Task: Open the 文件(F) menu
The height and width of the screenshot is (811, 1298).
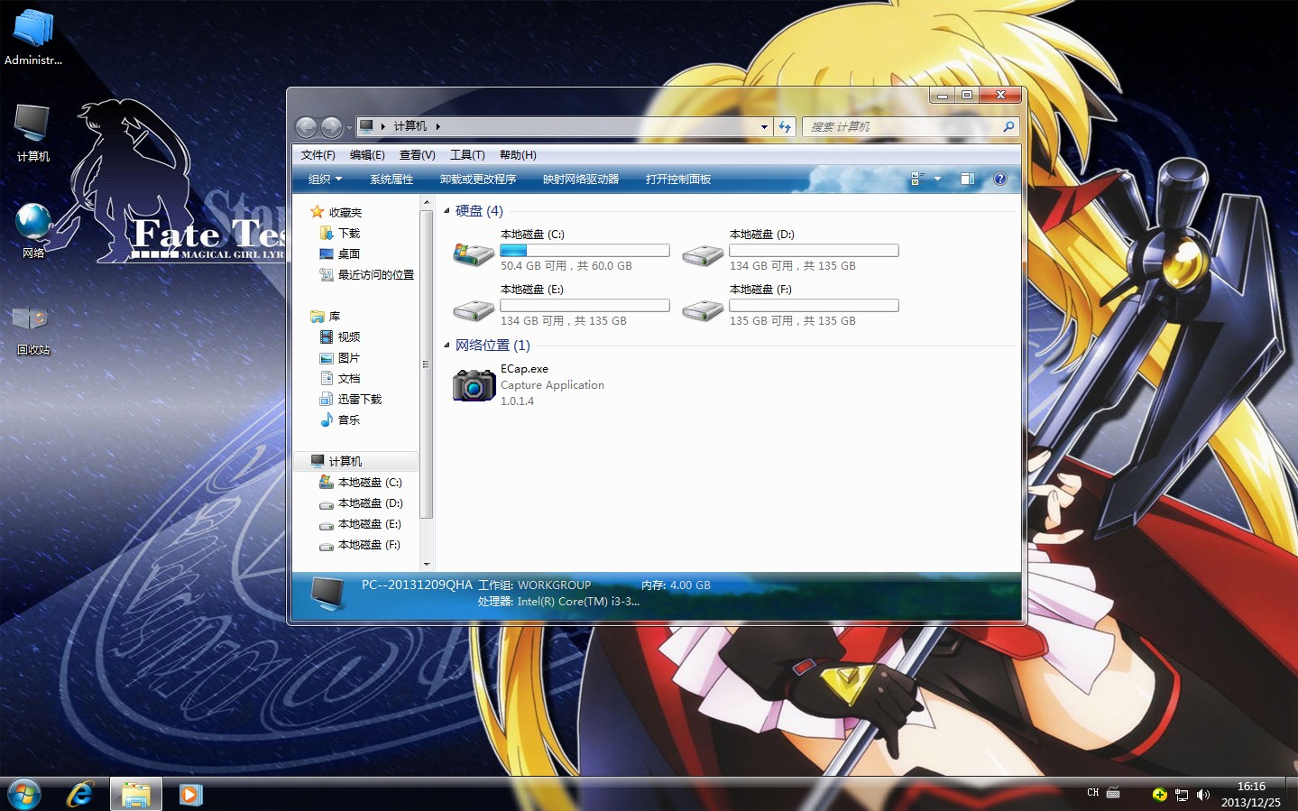Action: click(318, 155)
